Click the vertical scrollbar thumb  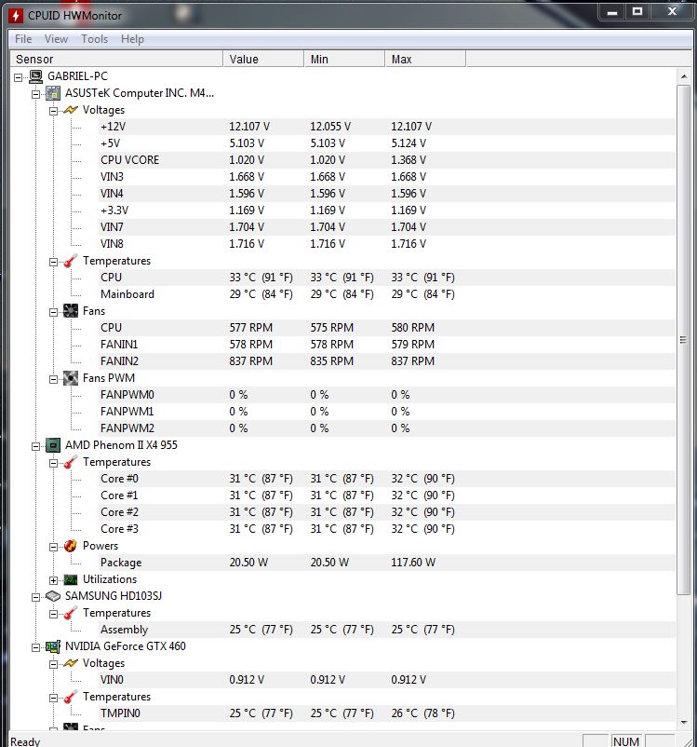pyautogui.click(x=684, y=340)
